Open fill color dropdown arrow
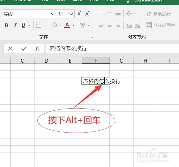179x167 pixels. coord(61,25)
